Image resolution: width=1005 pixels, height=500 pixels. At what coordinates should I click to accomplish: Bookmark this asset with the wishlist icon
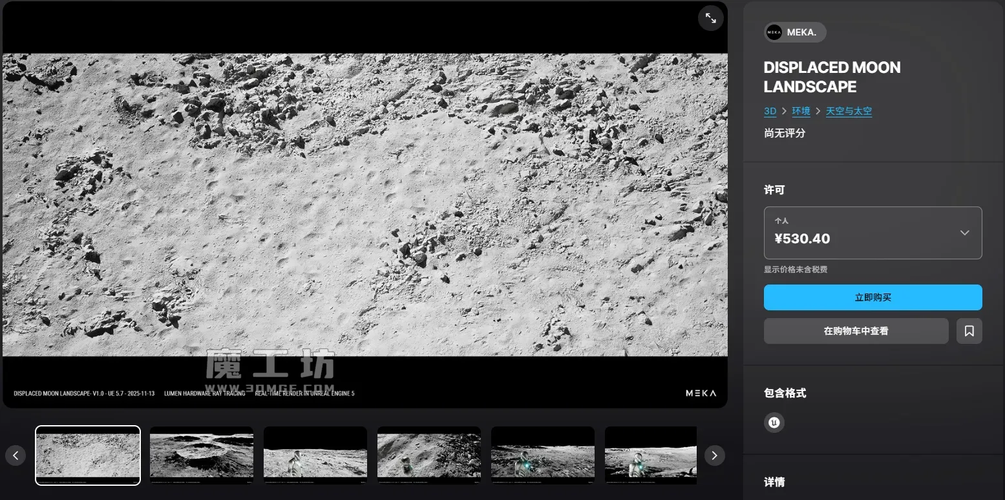pos(969,331)
